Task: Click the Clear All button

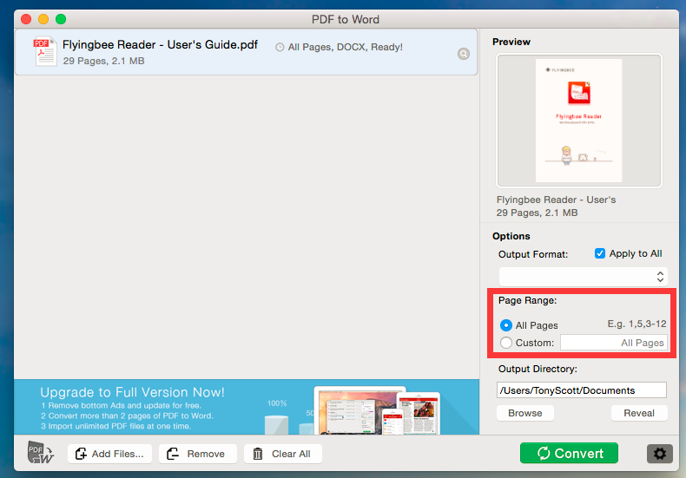Action: point(282,454)
